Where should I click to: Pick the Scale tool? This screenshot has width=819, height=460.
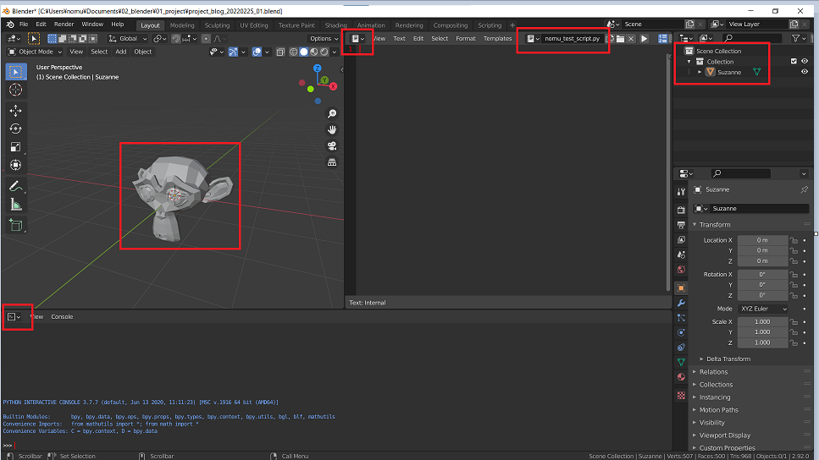click(16, 147)
